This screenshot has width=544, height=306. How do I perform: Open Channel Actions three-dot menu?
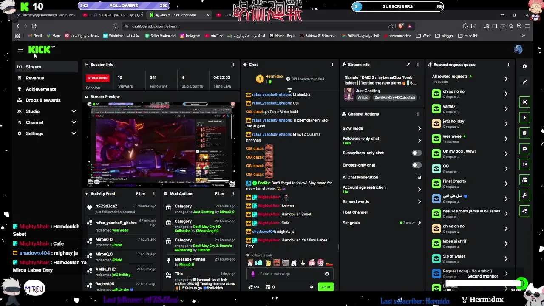[418, 114]
